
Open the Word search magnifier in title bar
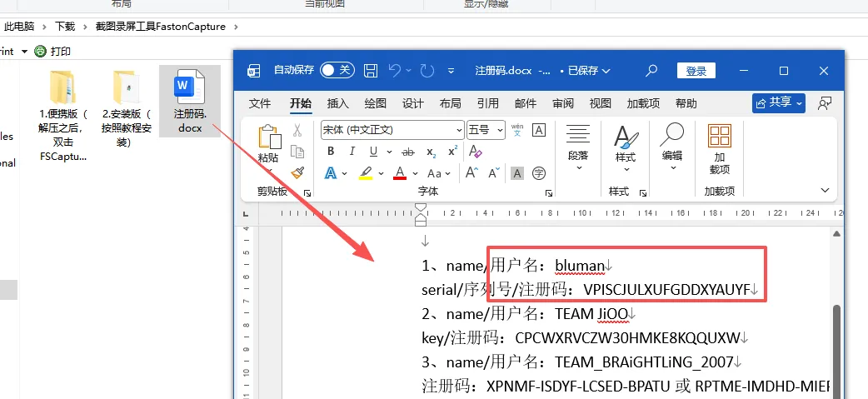coord(651,70)
